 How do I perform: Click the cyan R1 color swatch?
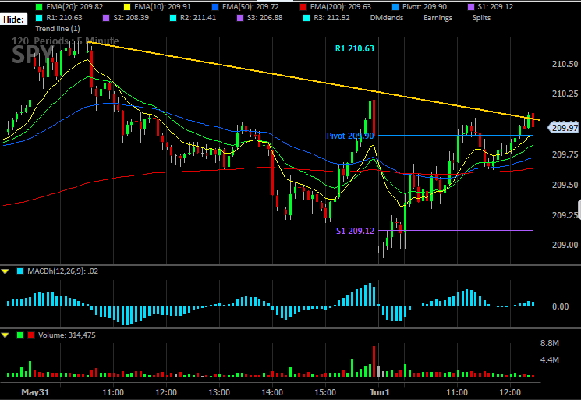pyautogui.click(x=39, y=18)
